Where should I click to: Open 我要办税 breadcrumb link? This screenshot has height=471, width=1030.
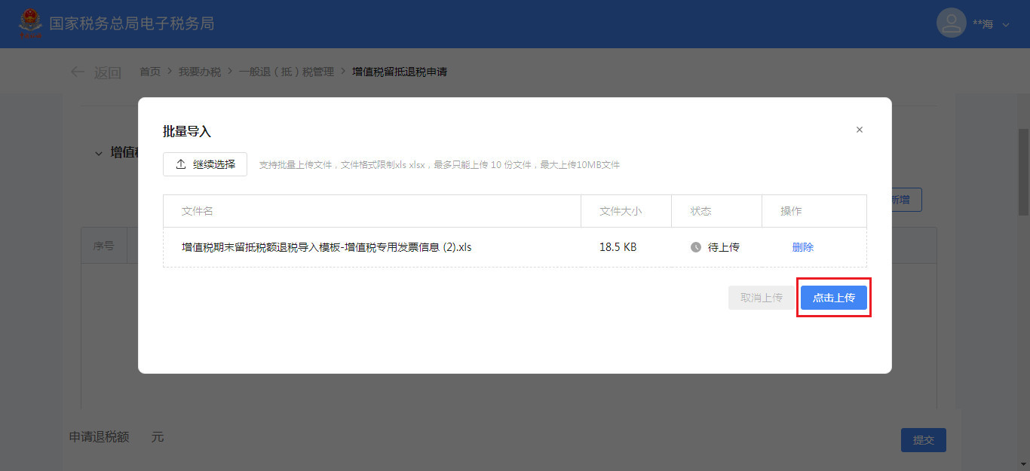tap(200, 72)
